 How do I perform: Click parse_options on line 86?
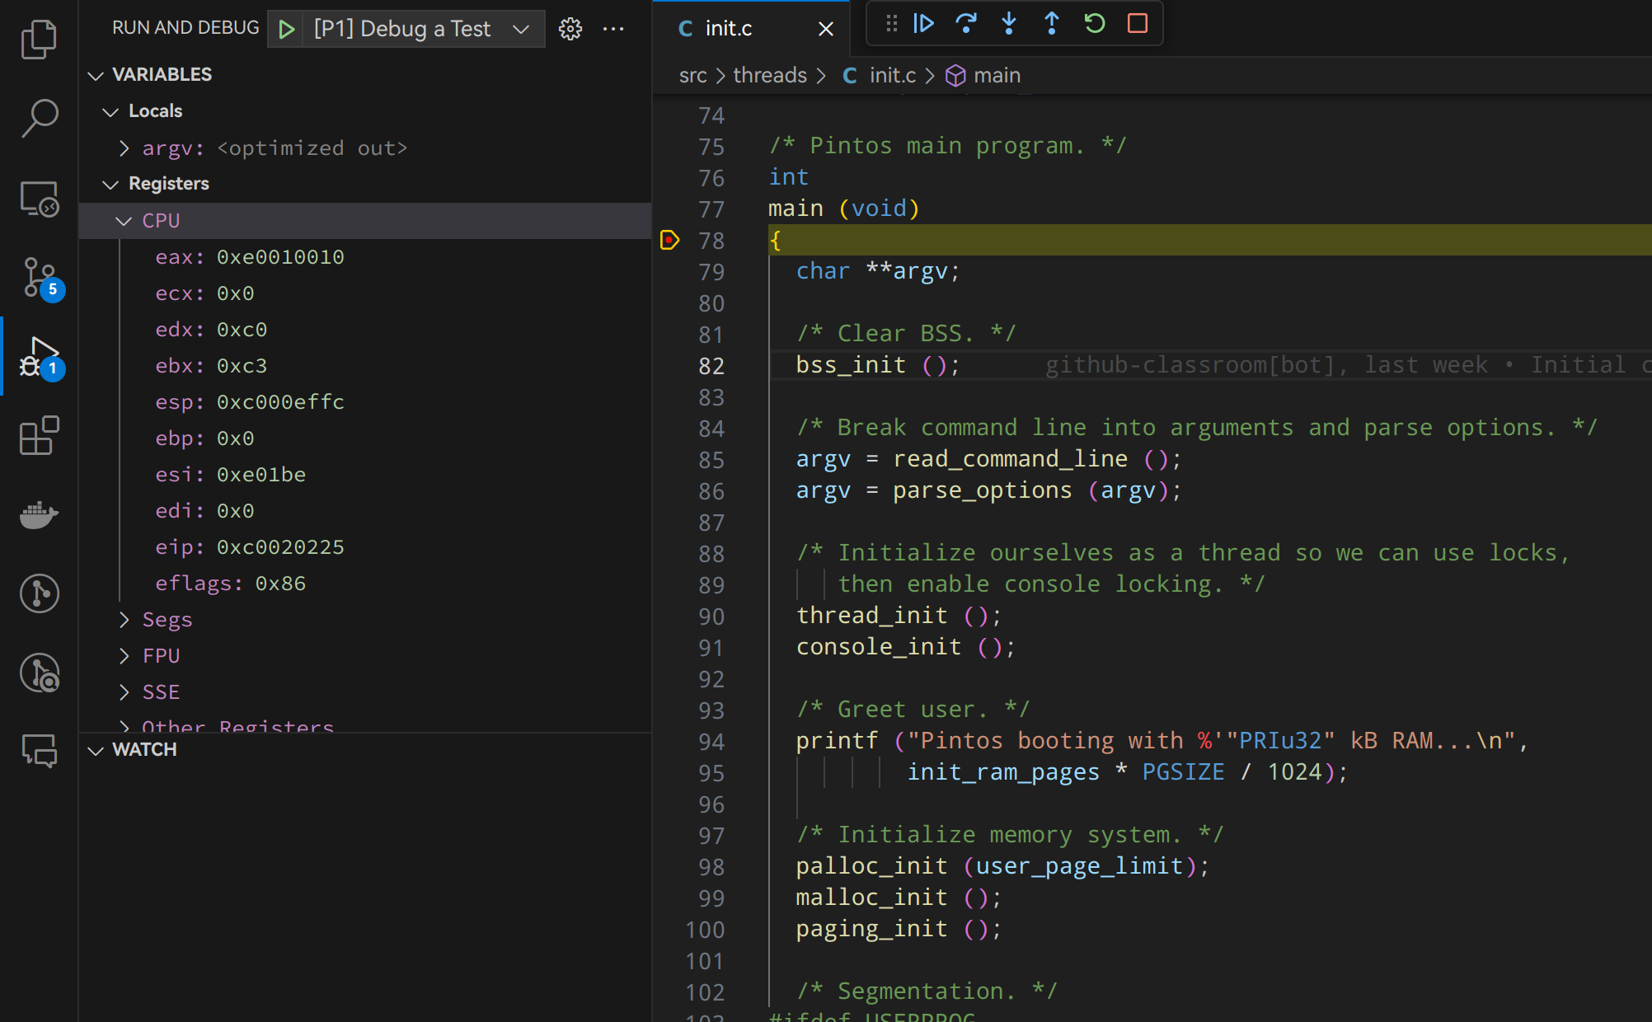[983, 490]
